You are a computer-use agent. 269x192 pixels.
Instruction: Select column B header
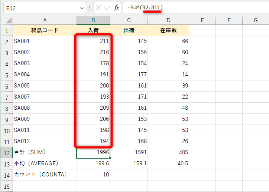(x=93, y=20)
